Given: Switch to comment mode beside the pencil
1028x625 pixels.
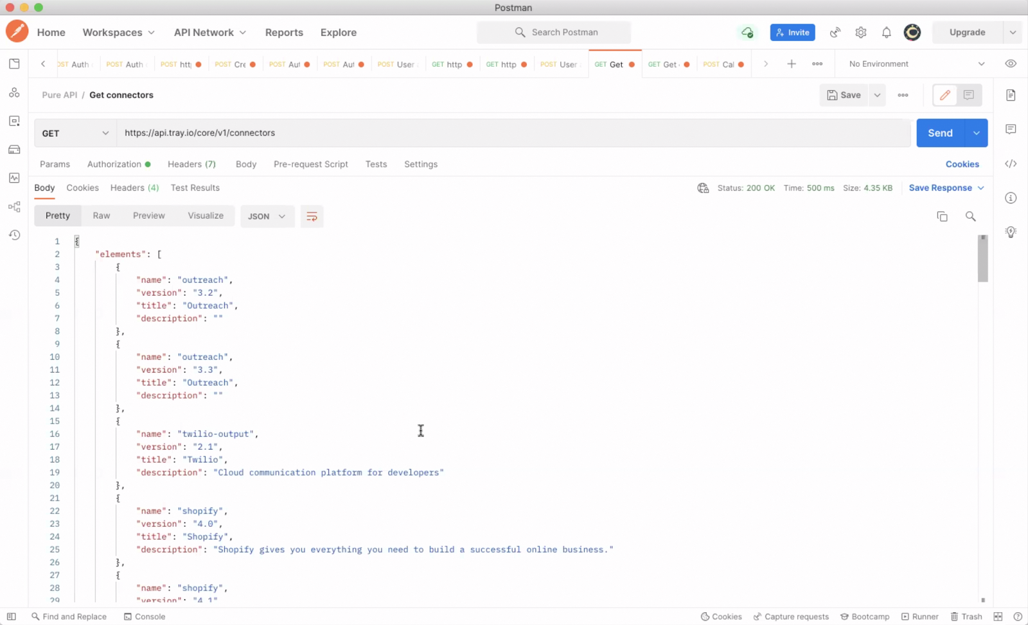Looking at the screenshot, I should pos(969,95).
